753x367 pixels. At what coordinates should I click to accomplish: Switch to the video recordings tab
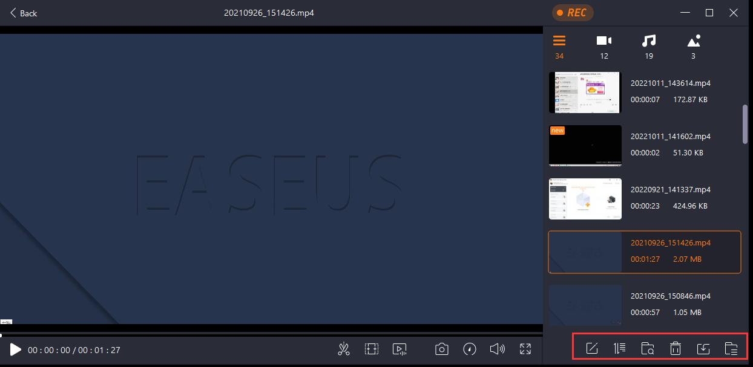pyautogui.click(x=604, y=47)
